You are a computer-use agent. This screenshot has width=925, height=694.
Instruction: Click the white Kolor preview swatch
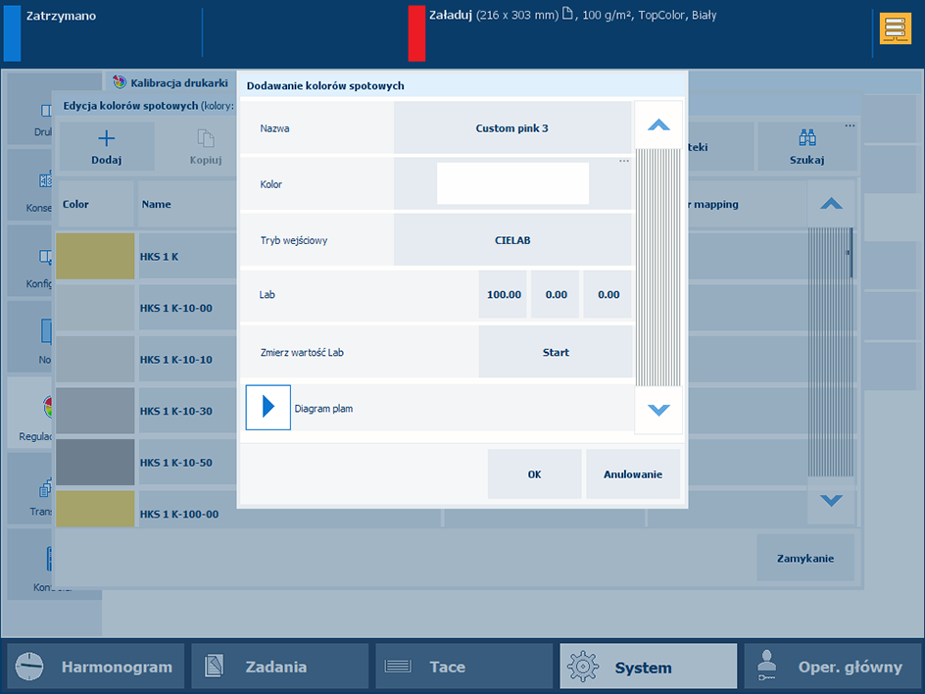pos(512,183)
